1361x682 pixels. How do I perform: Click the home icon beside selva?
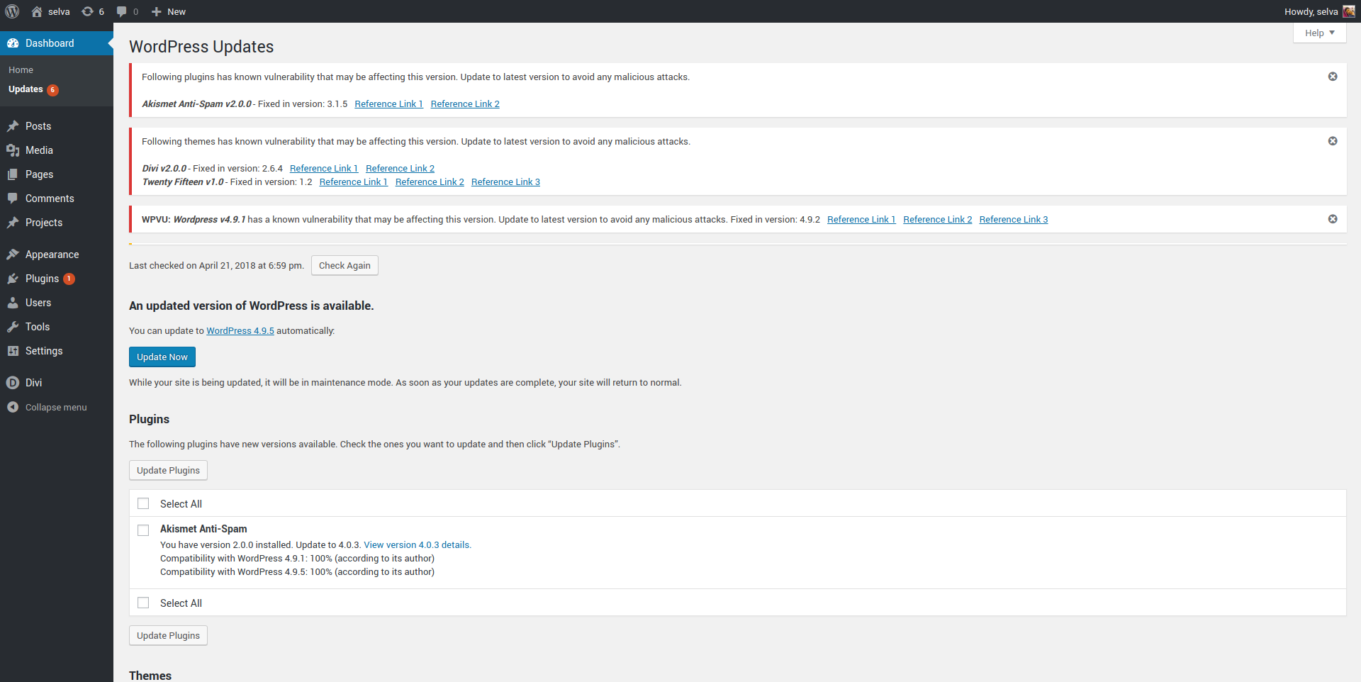(x=37, y=11)
